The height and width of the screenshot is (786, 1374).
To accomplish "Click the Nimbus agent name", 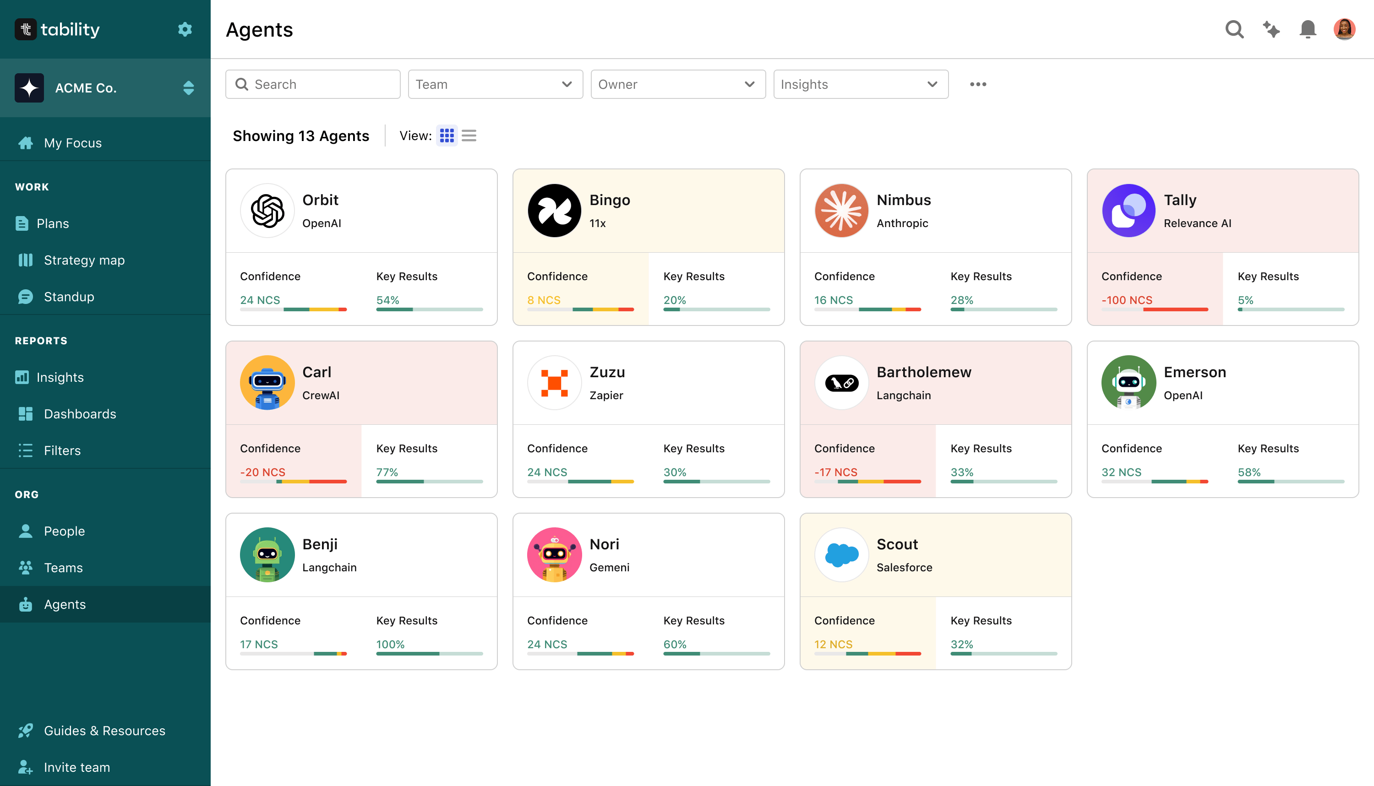I will point(904,200).
